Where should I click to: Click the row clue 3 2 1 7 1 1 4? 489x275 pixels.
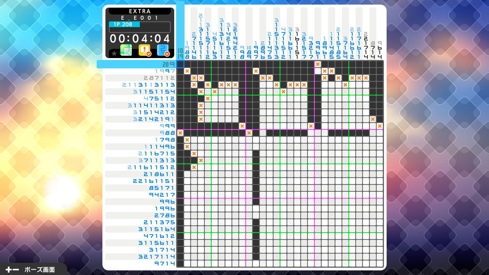[157, 257]
